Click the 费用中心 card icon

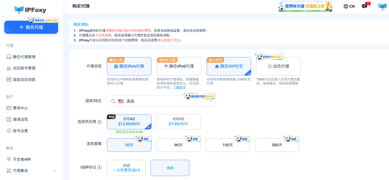click(x=9, y=108)
